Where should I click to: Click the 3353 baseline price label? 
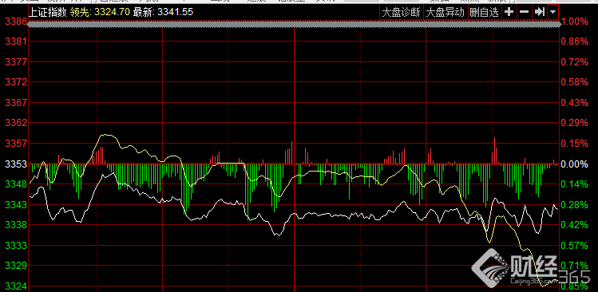tap(15, 164)
